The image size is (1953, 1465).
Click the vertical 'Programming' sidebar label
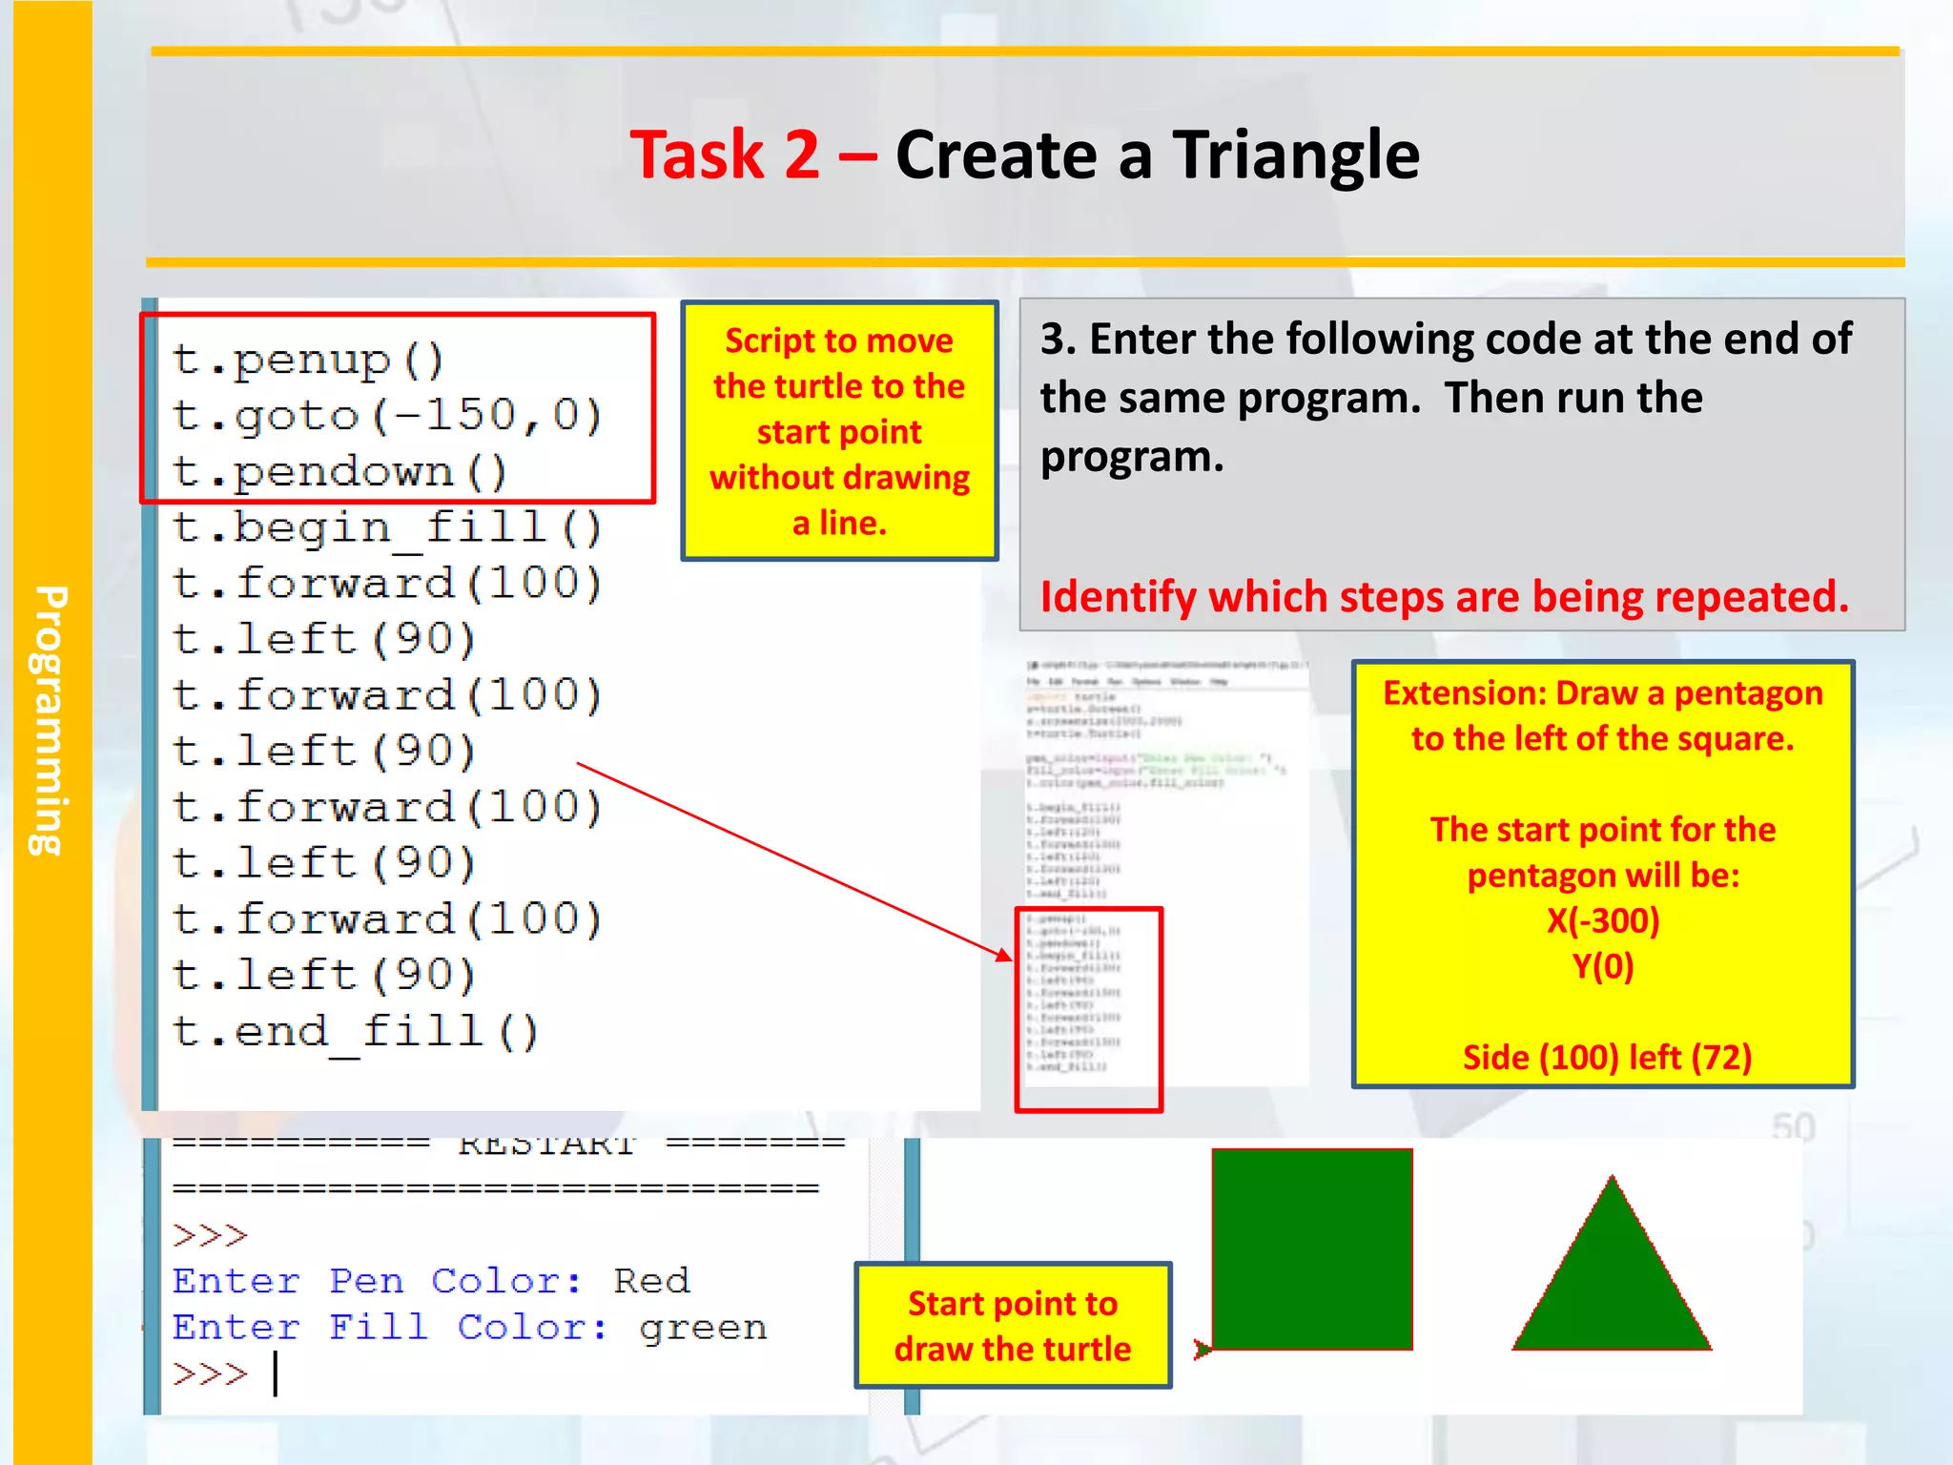tap(50, 720)
